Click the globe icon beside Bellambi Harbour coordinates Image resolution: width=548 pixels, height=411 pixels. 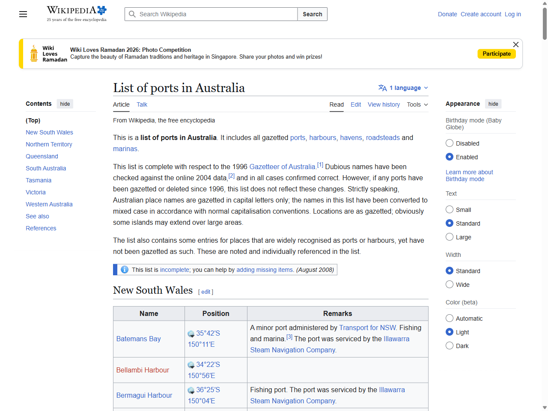coord(191,364)
